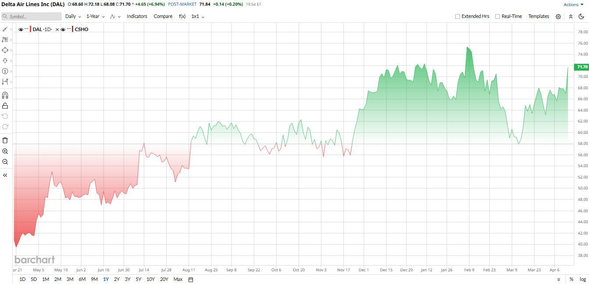Select the 10Y time range
The width and height of the screenshot is (589, 284).
[150, 279]
